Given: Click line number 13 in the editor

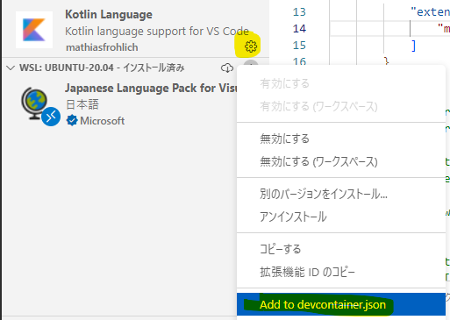Looking at the screenshot, I should pos(299,12).
